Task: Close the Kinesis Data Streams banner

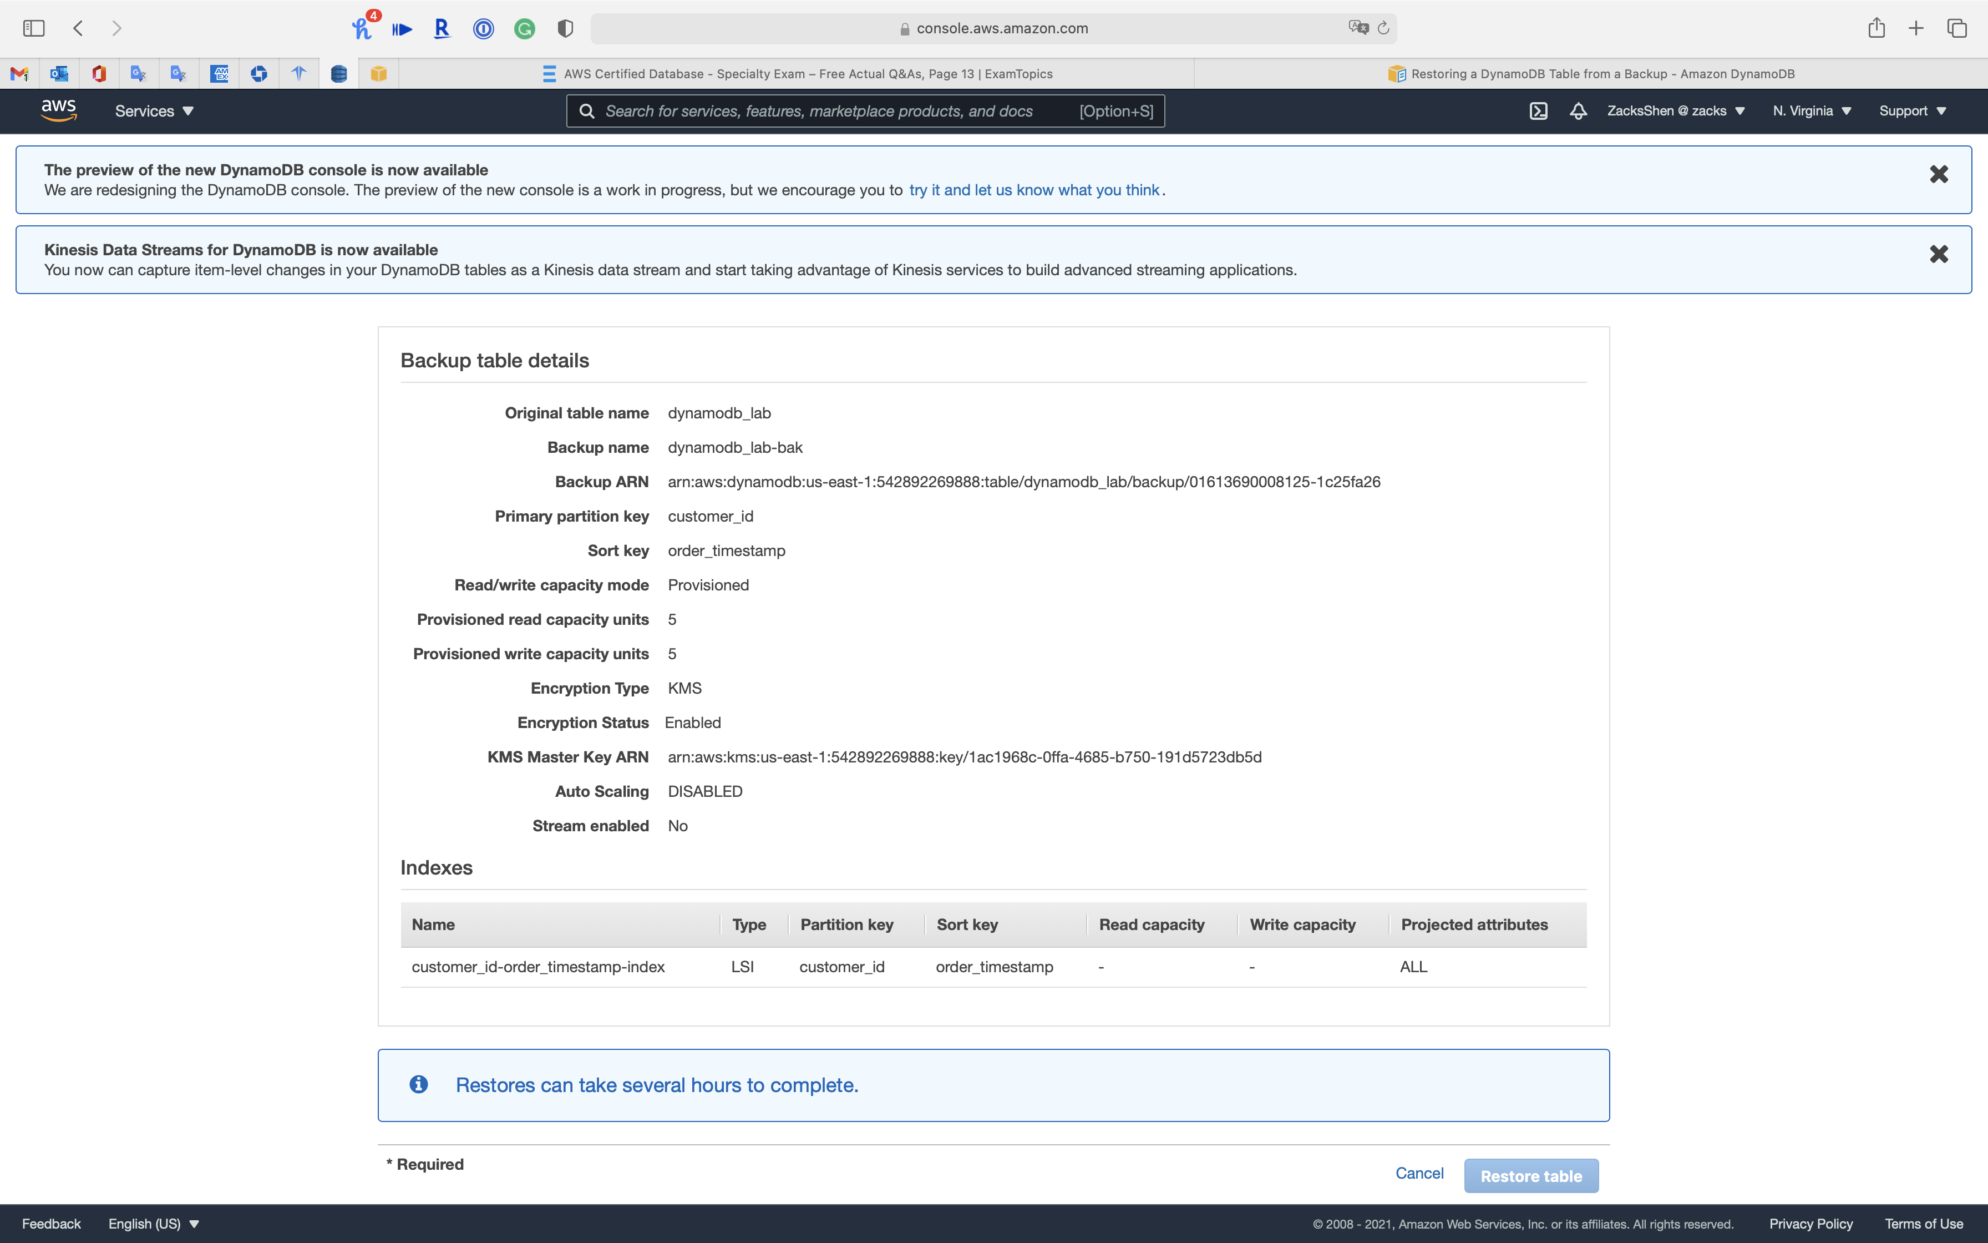Action: (x=1938, y=254)
